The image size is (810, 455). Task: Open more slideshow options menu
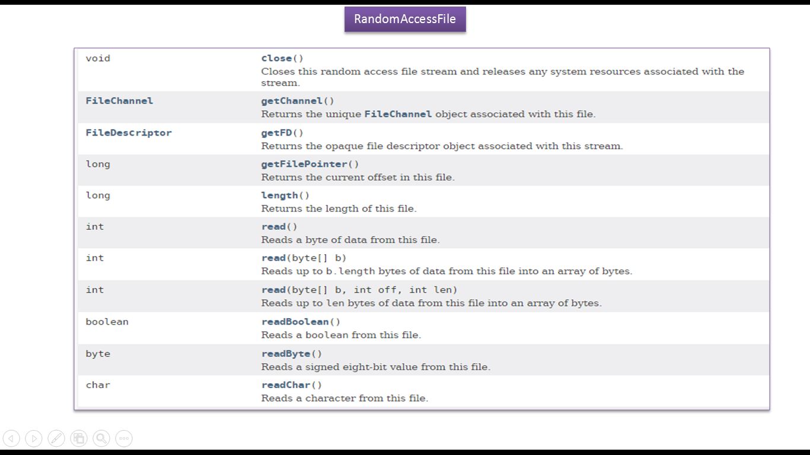point(124,438)
